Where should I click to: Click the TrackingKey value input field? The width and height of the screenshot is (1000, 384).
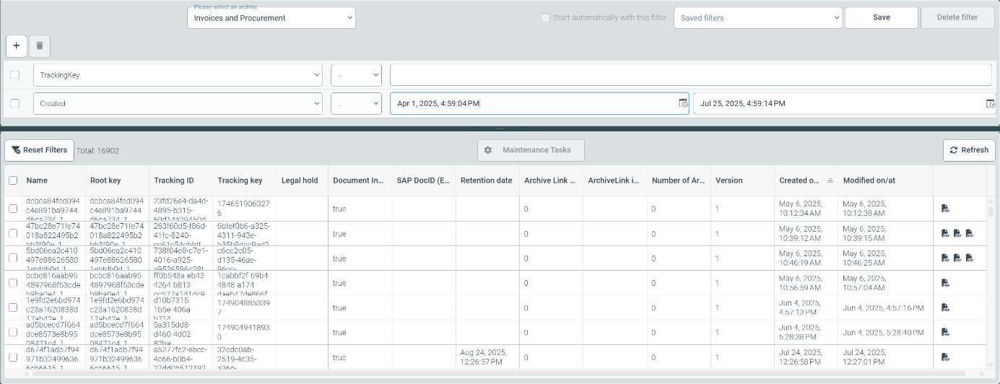point(691,74)
